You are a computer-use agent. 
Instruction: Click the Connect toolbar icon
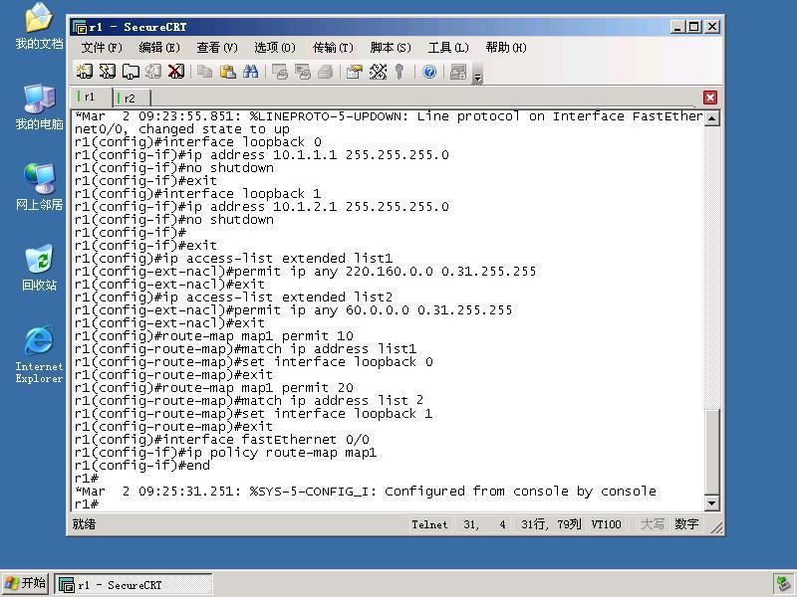[85, 72]
